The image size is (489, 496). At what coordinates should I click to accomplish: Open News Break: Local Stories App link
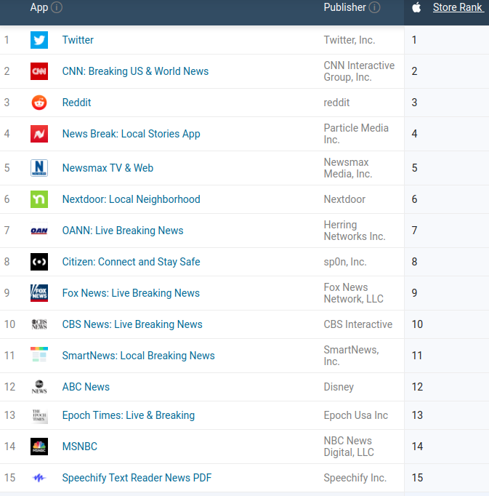(x=132, y=134)
